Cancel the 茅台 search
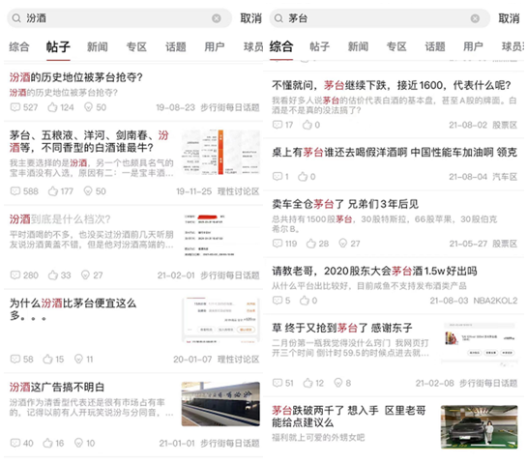This screenshot has height=463, width=527. pos(509,18)
